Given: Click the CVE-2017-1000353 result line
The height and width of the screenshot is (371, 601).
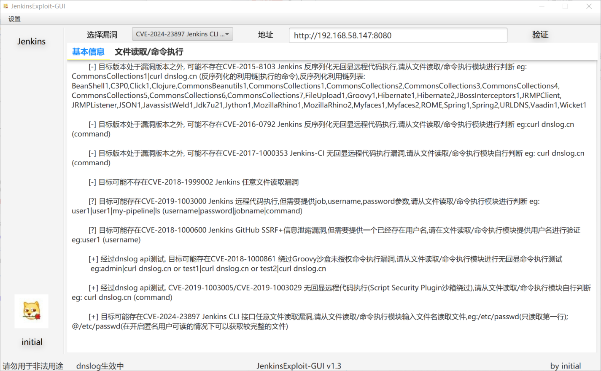Looking at the screenshot, I should click(x=336, y=153).
